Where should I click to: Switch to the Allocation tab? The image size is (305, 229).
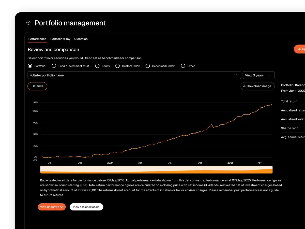click(x=81, y=39)
